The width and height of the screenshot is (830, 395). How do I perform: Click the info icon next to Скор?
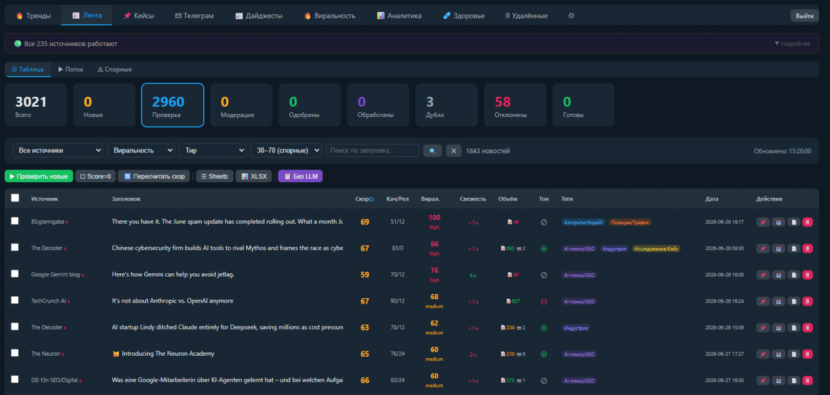click(371, 199)
